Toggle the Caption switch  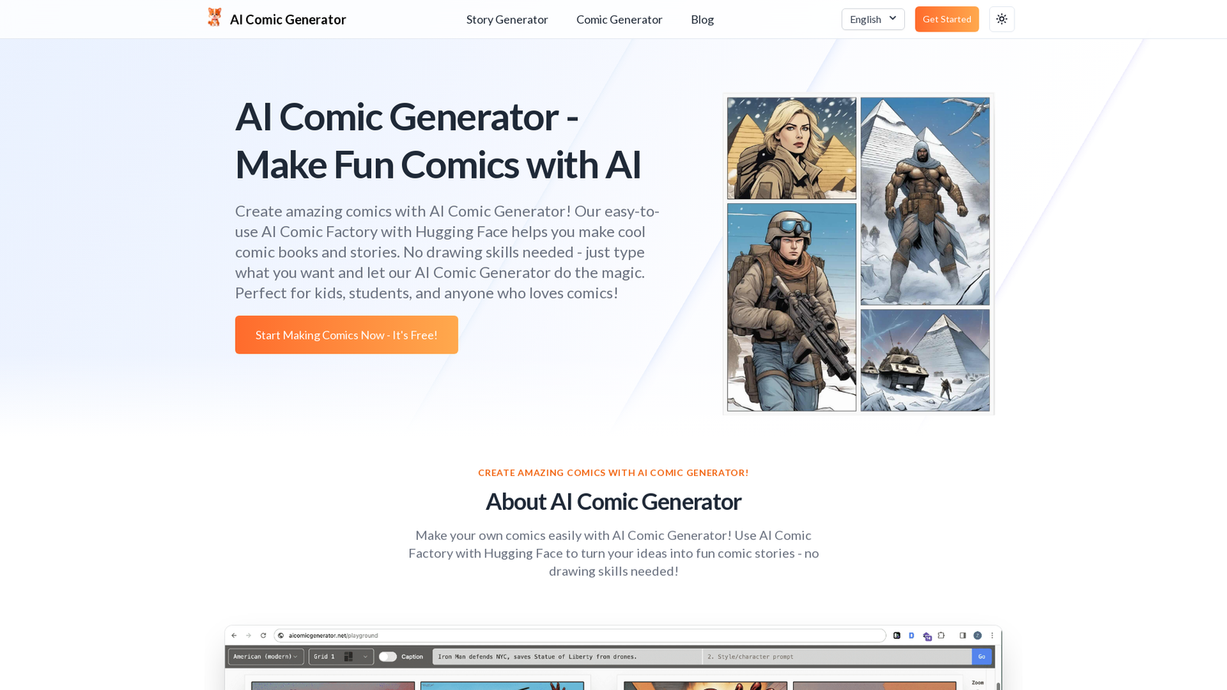point(388,656)
